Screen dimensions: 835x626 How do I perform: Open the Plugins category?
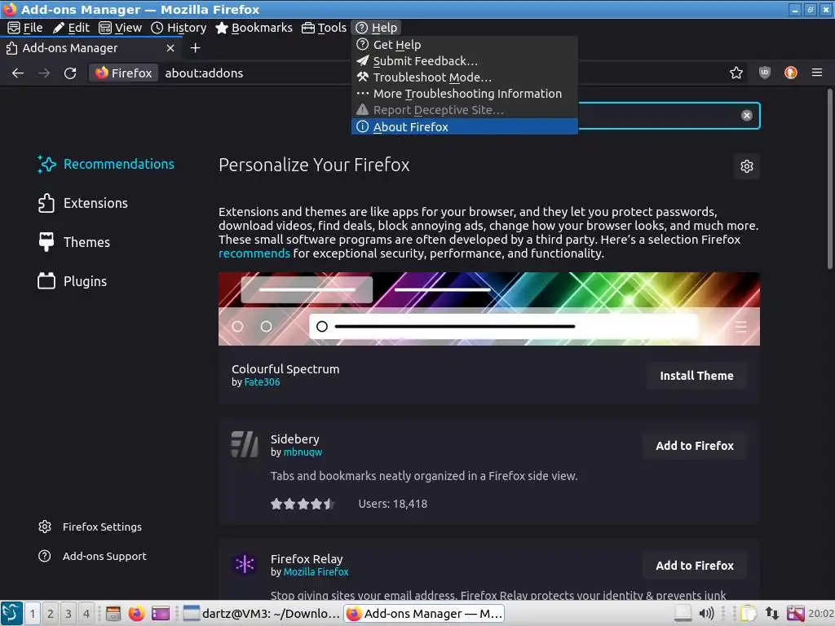click(x=73, y=281)
